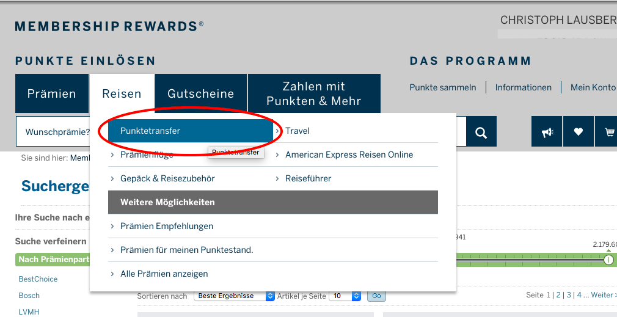Switch to the Gutscheine tab
The height and width of the screenshot is (317, 617).
[201, 93]
